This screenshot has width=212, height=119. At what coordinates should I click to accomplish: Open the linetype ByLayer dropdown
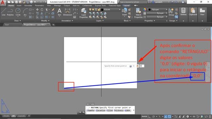point(157,17)
